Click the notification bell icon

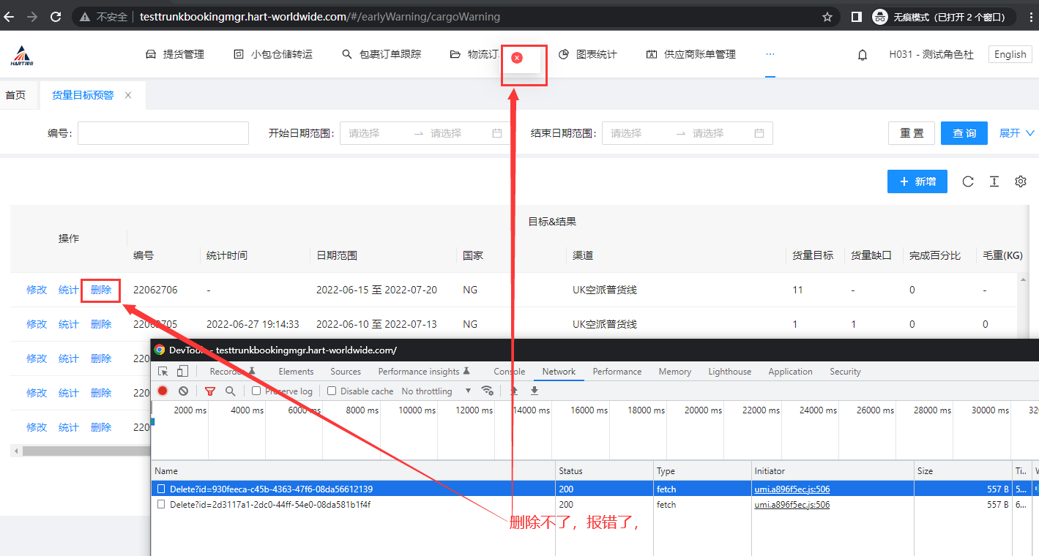[863, 55]
